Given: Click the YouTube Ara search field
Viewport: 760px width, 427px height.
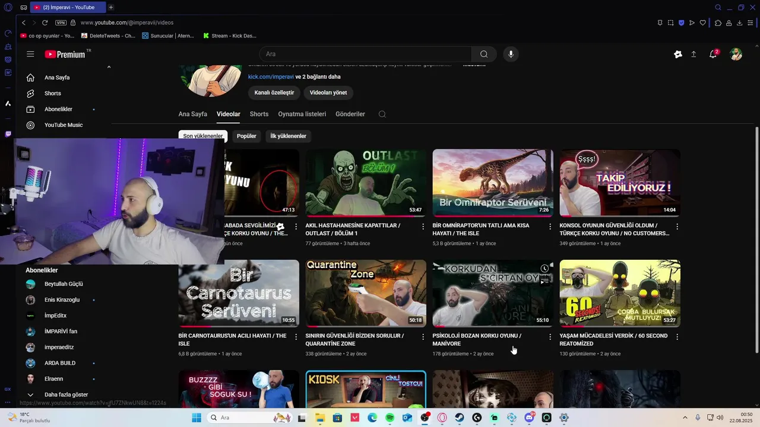Looking at the screenshot, I should click(365, 54).
